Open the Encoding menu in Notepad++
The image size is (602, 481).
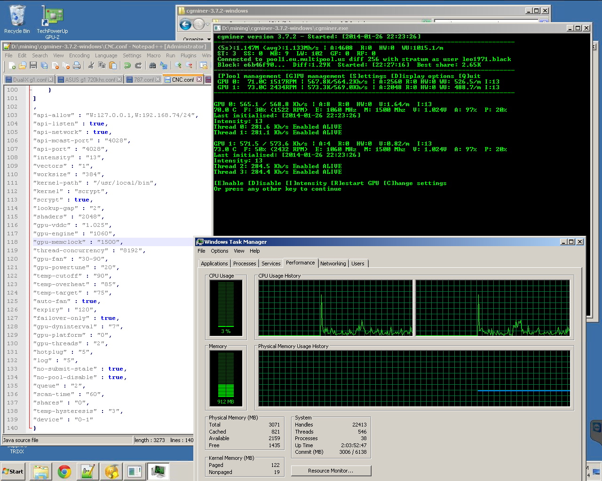(x=79, y=55)
